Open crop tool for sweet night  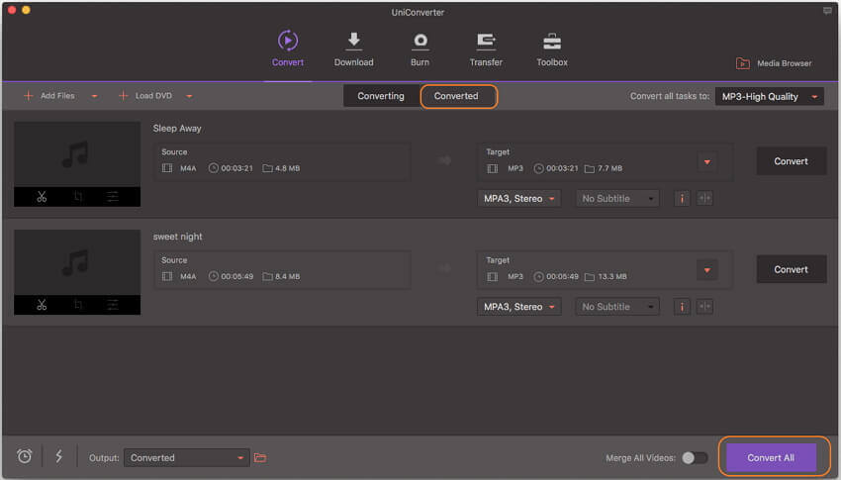click(x=78, y=305)
